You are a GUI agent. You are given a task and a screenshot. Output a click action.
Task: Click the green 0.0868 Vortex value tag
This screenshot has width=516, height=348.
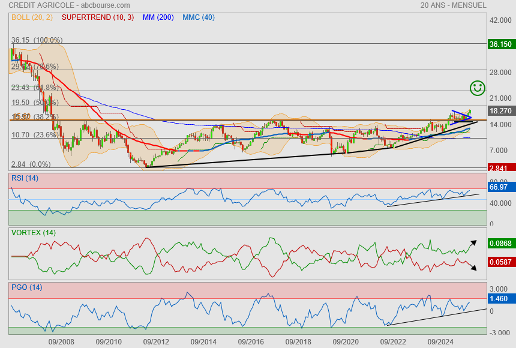[x=500, y=244]
